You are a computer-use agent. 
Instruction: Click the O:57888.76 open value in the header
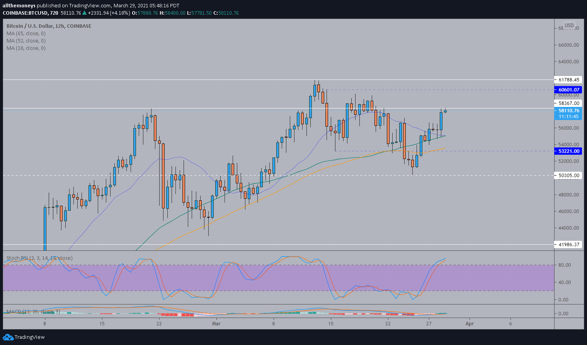click(x=145, y=13)
